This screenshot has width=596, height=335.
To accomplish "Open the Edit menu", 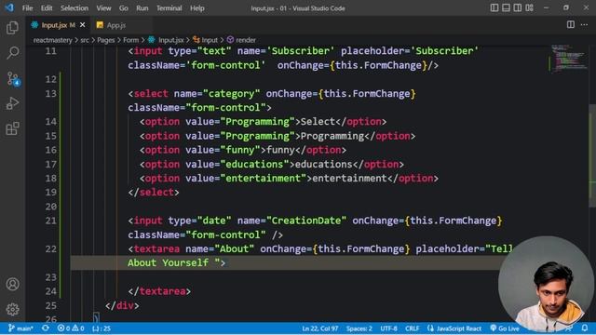I will click(47, 8).
